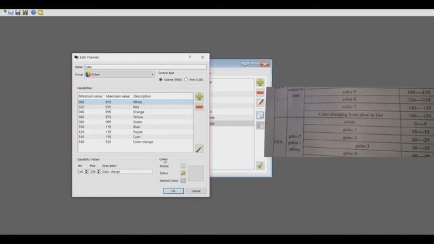434x244 pixels.
Task: Click the Description field with Color change
Action: point(127,171)
